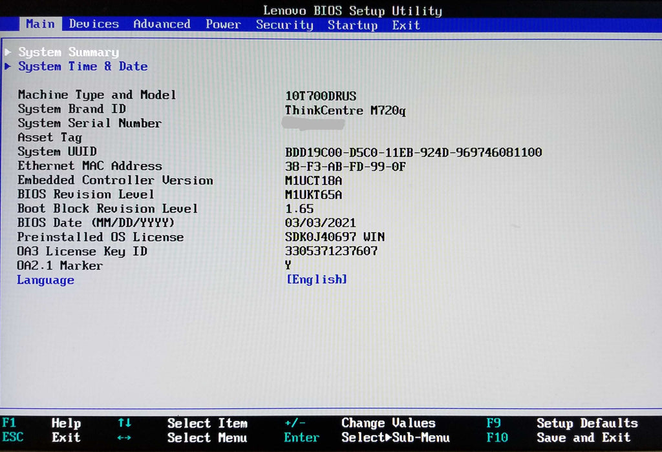
Task: Open the Advanced tab
Action: [162, 24]
